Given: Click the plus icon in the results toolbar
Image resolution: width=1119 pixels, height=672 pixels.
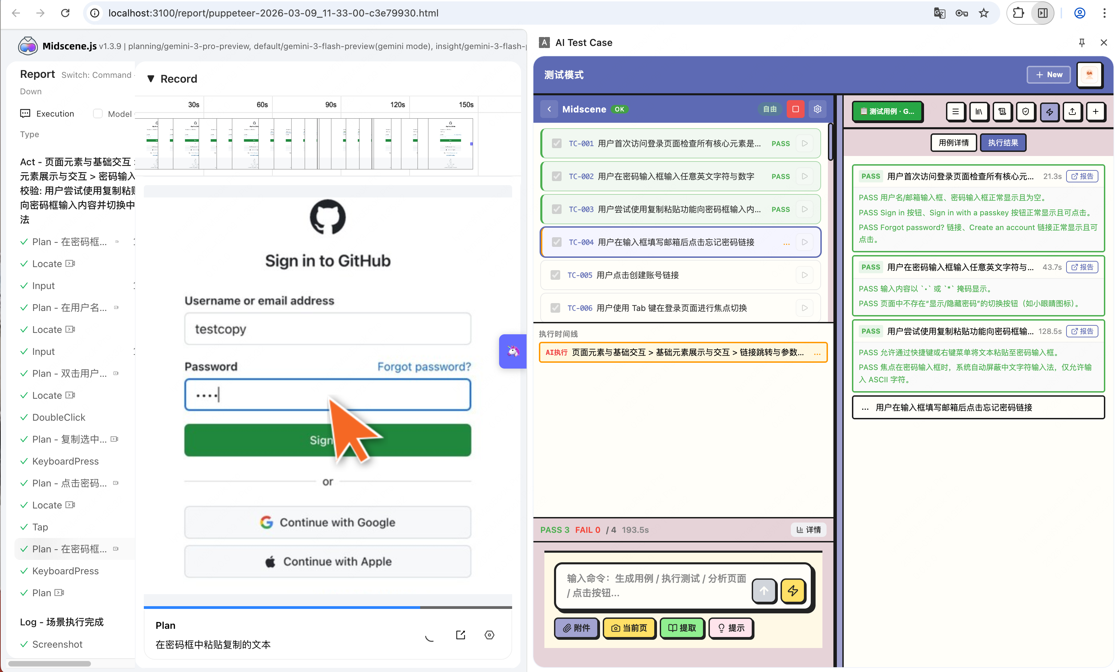Looking at the screenshot, I should click(1095, 111).
